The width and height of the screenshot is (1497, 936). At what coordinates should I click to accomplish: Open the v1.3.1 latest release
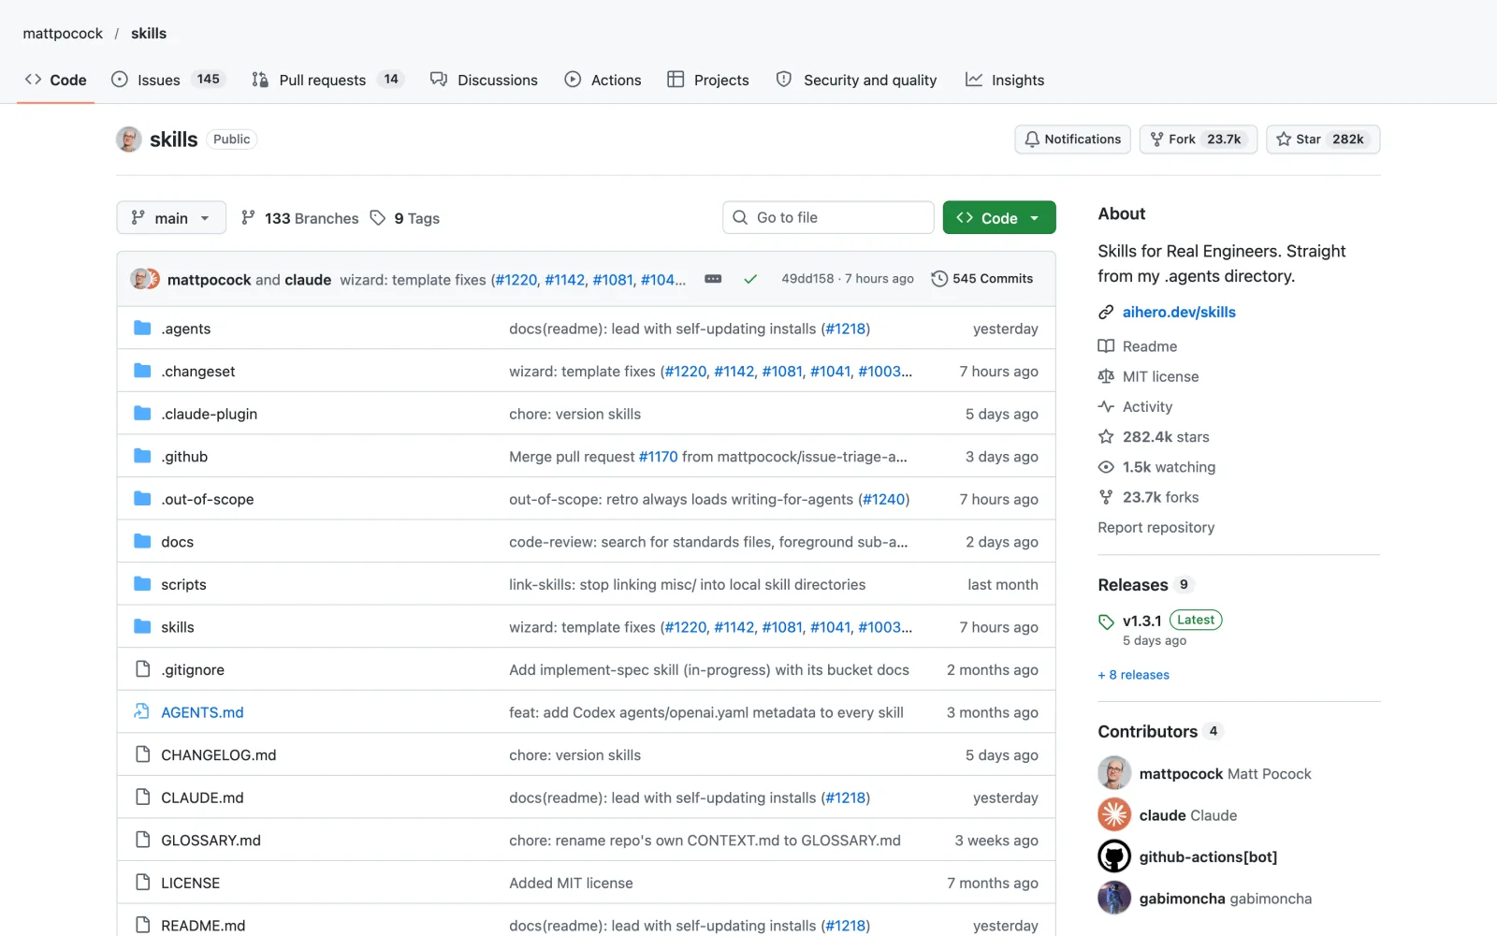1141,621
